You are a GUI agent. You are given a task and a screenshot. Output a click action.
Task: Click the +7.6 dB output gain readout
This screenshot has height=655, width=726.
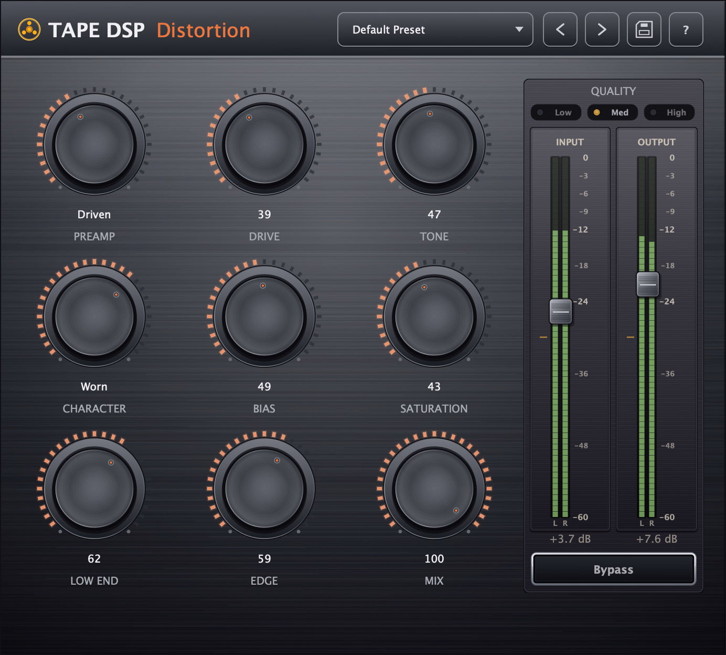click(657, 539)
